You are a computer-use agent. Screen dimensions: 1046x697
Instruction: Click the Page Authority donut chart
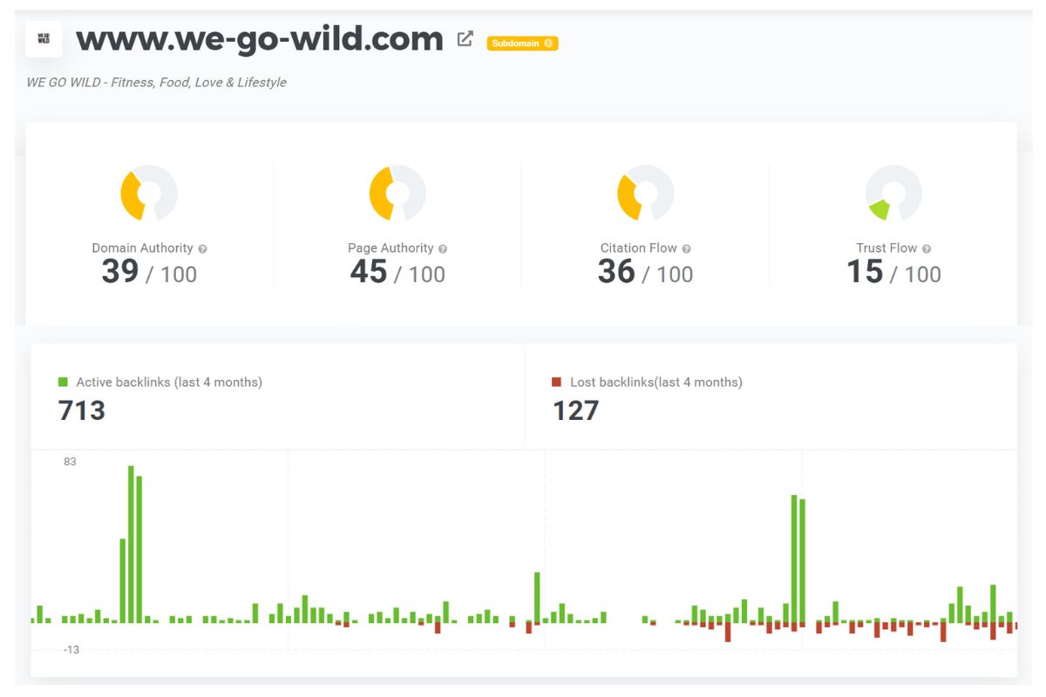397,193
